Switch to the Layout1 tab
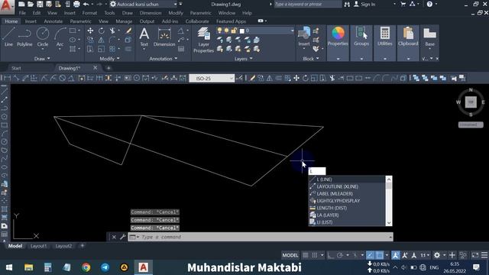489x275 pixels. pos(39,246)
